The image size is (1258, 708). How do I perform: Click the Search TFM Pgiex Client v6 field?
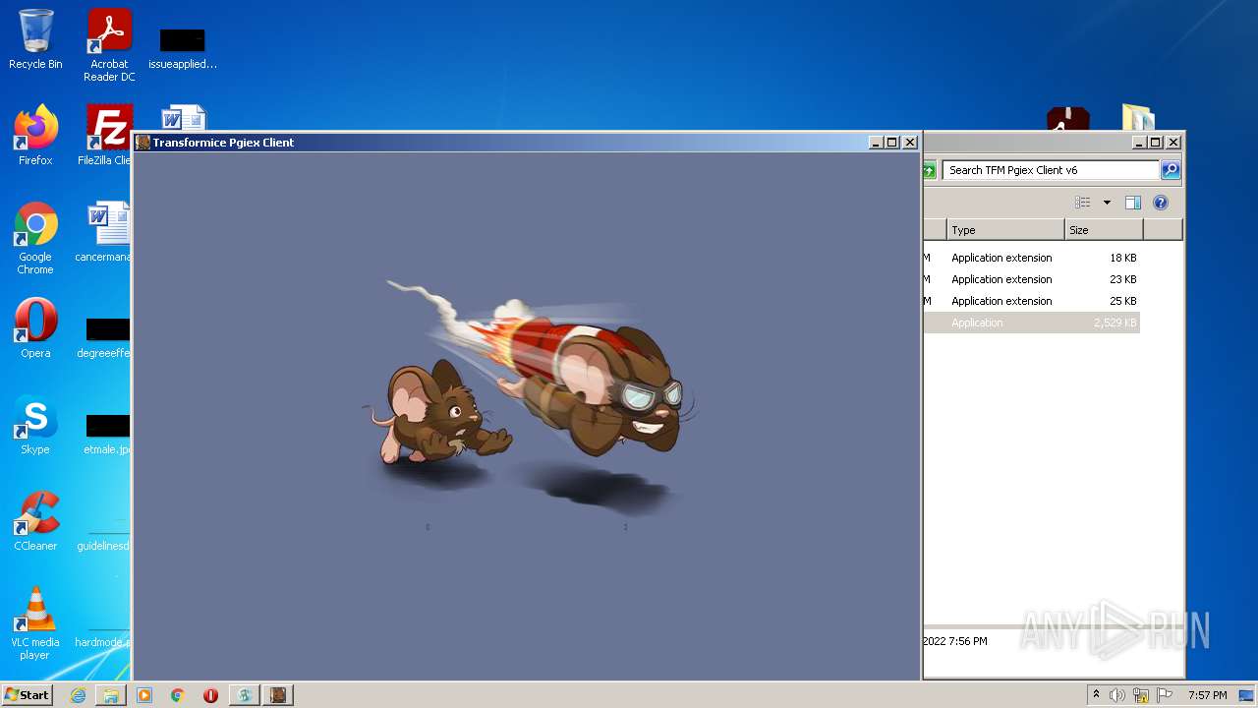[1050, 170]
